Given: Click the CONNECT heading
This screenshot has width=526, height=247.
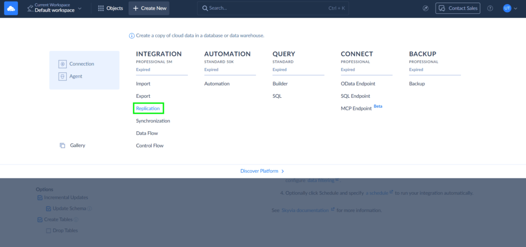Looking at the screenshot, I should point(357,54).
